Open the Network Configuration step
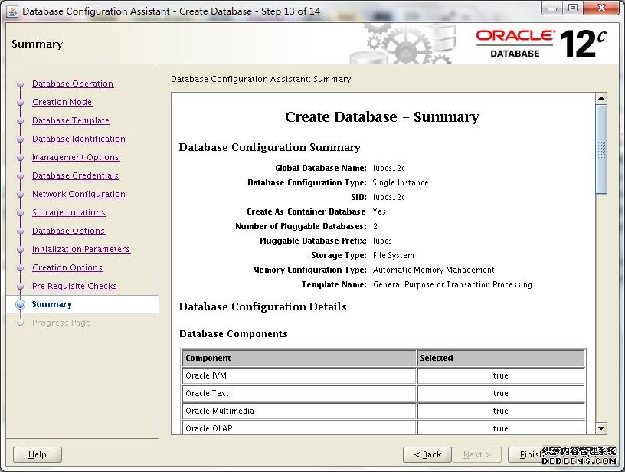The height and width of the screenshot is (472, 625). point(79,195)
